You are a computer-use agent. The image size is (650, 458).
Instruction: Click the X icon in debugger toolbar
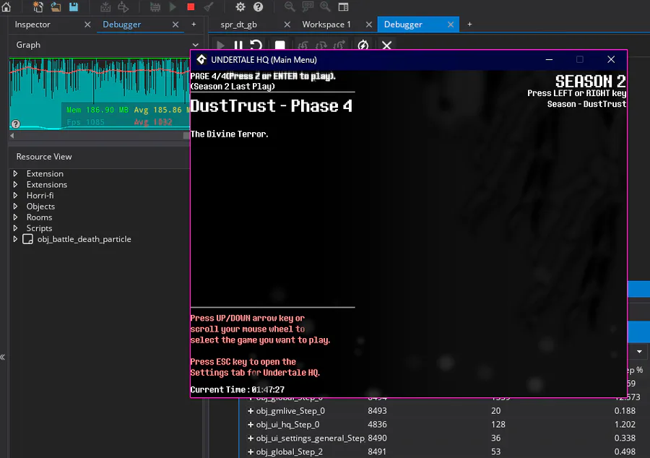[387, 45]
